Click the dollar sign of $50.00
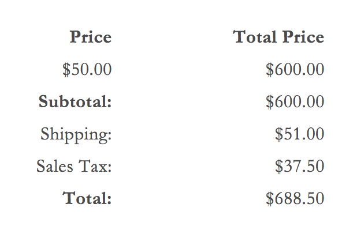Image resolution: width=342 pixels, height=234 pixels. click(x=66, y=69)
